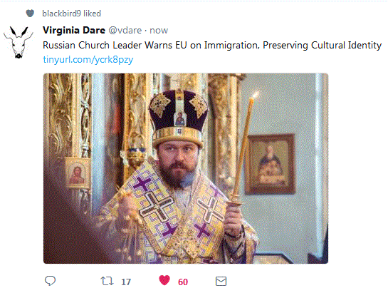The width and height of the screenshot is (388, 293).
Task: Follow the tinyurl.com/ycrk8pzy link
Action: [88, 60]
